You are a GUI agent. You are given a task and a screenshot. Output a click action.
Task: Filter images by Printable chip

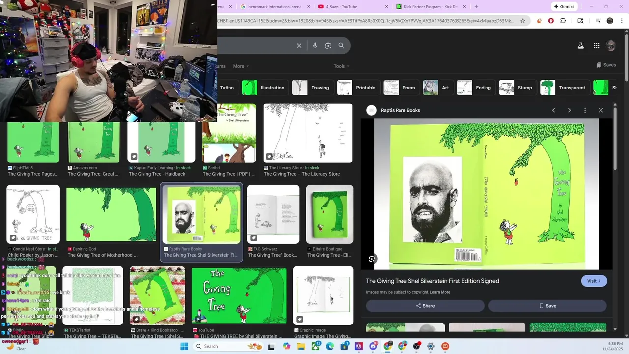pyautogui.click(x=358, y=88)
